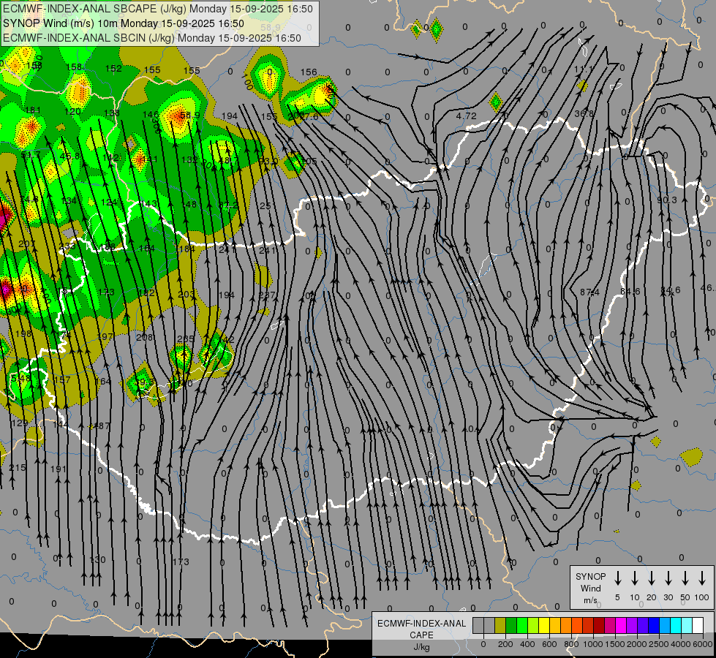Click the 'J/kg' unit label in legend
The image size is (716, 658).
click(x=421, y=647)
